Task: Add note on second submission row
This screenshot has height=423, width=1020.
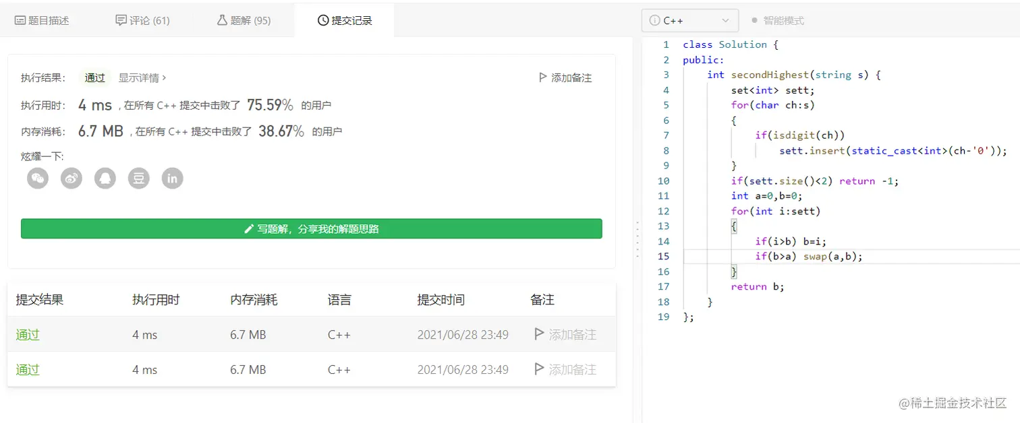Action: pos(565,369)
